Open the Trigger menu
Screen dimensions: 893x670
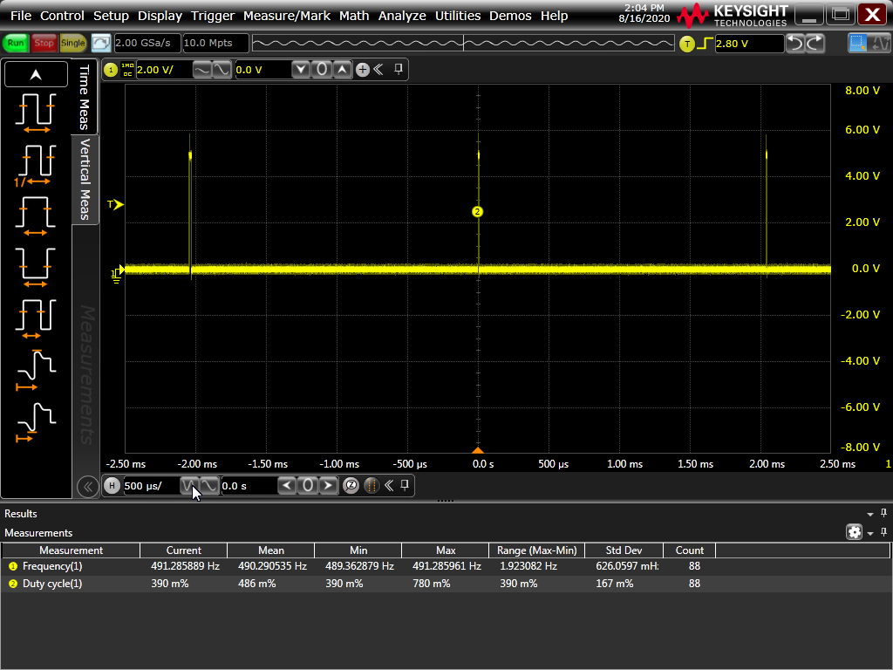click(214, 16)
